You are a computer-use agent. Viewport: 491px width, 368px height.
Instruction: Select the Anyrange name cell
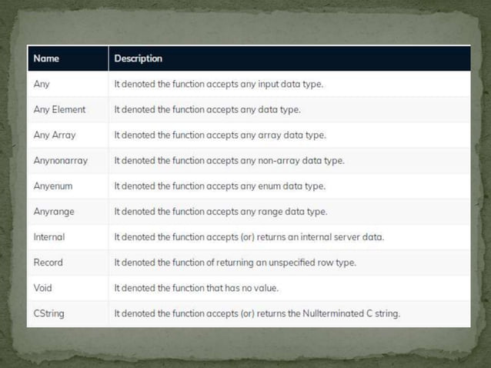pos(68,212)
